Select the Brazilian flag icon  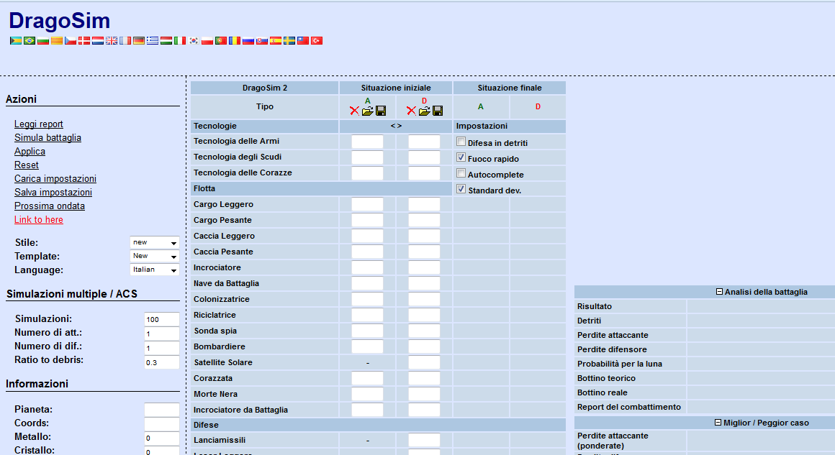point(30,41)
